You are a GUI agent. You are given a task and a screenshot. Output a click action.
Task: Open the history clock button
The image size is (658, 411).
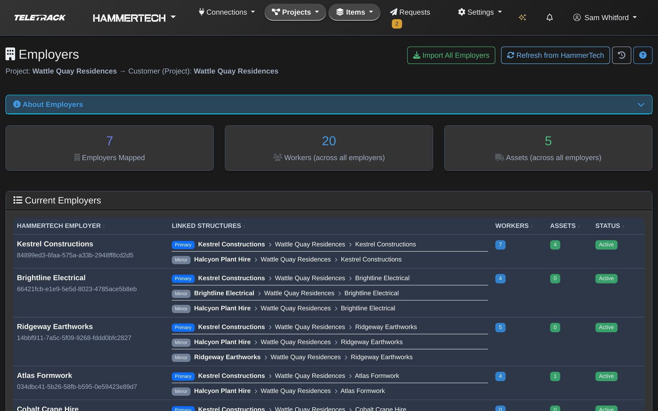[621, 55]
